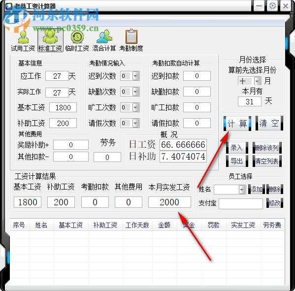295x291 pixels.
Task: Click the result 基本工资 field 1800
Action: [x=28, y=202]
